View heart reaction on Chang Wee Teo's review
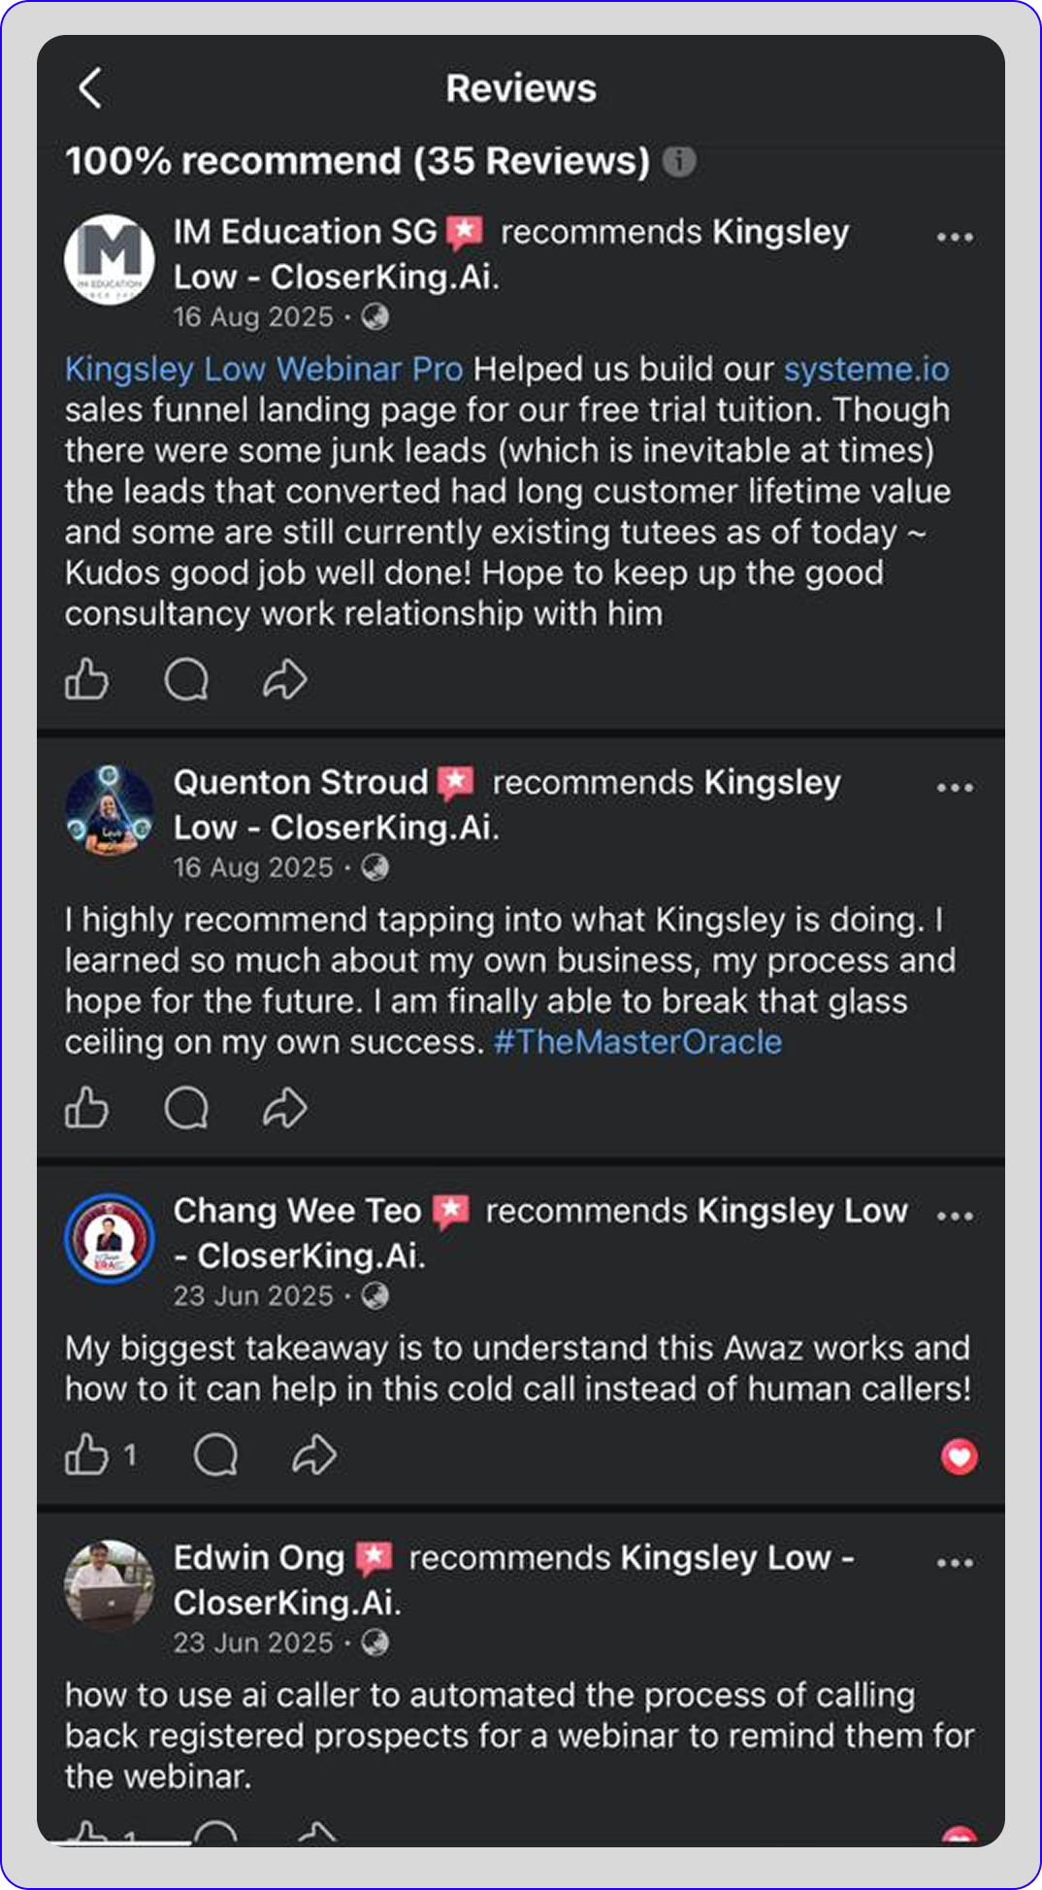The width and height of the screenshot is (1042, 1890). [x=960, y=1456]
